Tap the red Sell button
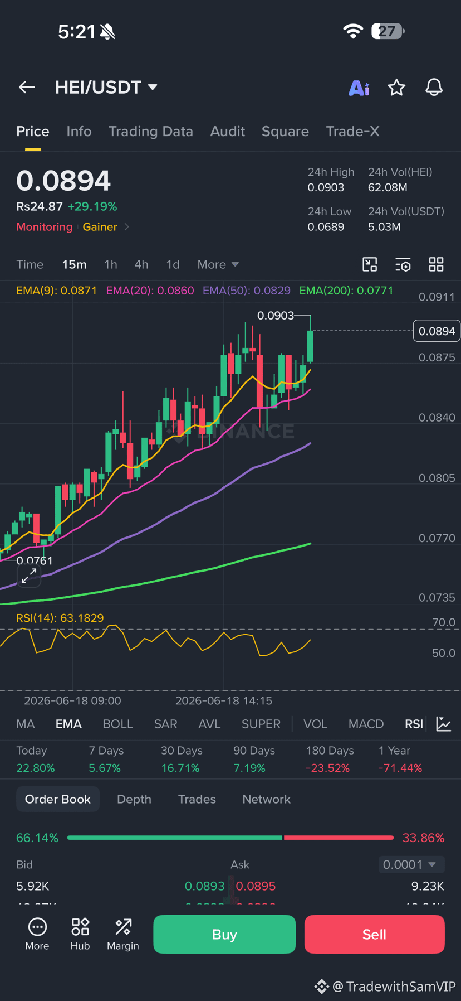The height and width of the screenshot is (1001, 461). click(x=375, y=934)
